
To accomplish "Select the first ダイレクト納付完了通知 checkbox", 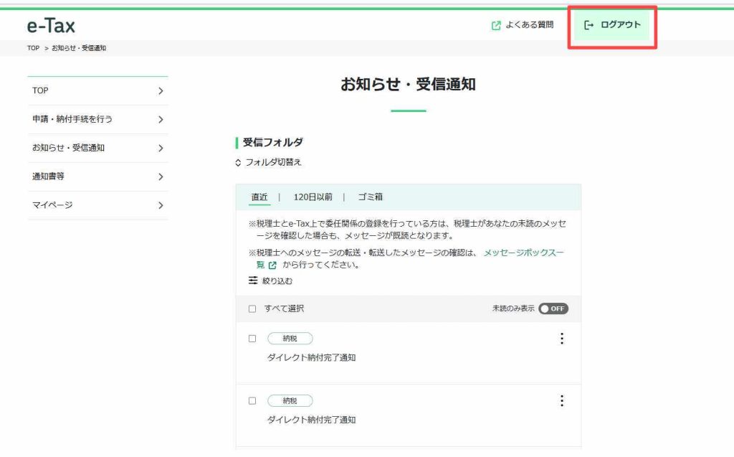I will point(252,339).
